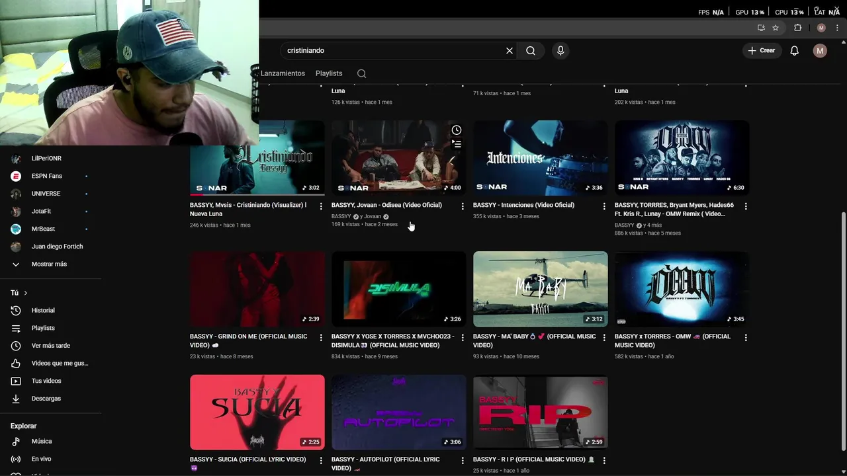847x476 pixels.
Task: Click the magnifier search button
Action: point(531,51)
